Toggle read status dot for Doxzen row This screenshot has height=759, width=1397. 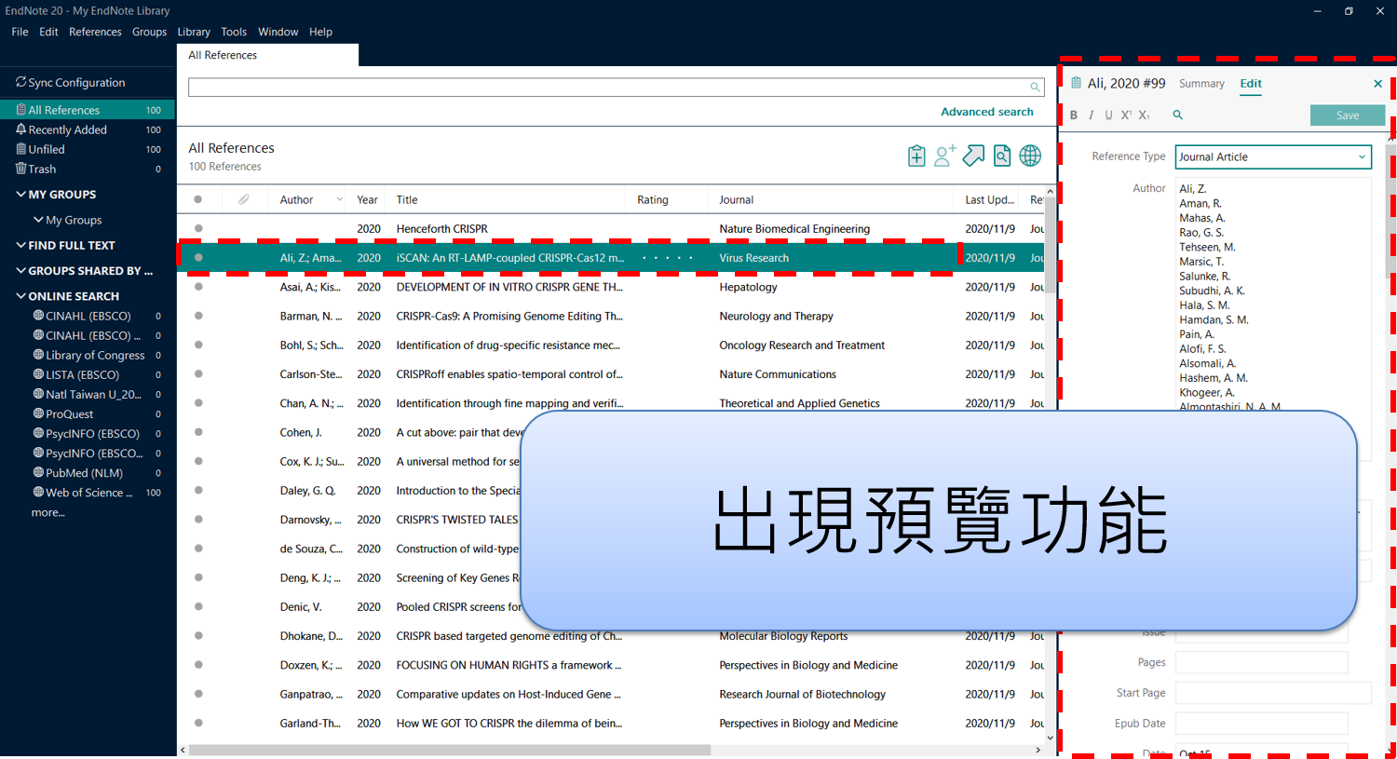coord(198,665)
